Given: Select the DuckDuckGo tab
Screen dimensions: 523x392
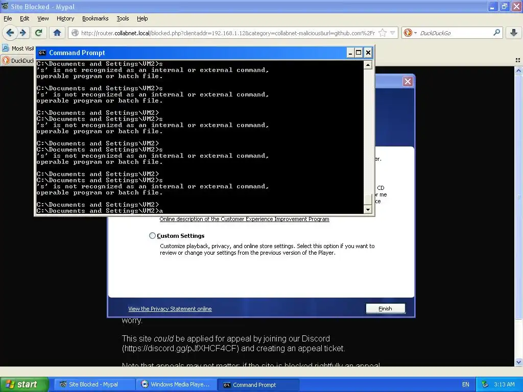Looking at the screenshot, I should tap(17, 60).
